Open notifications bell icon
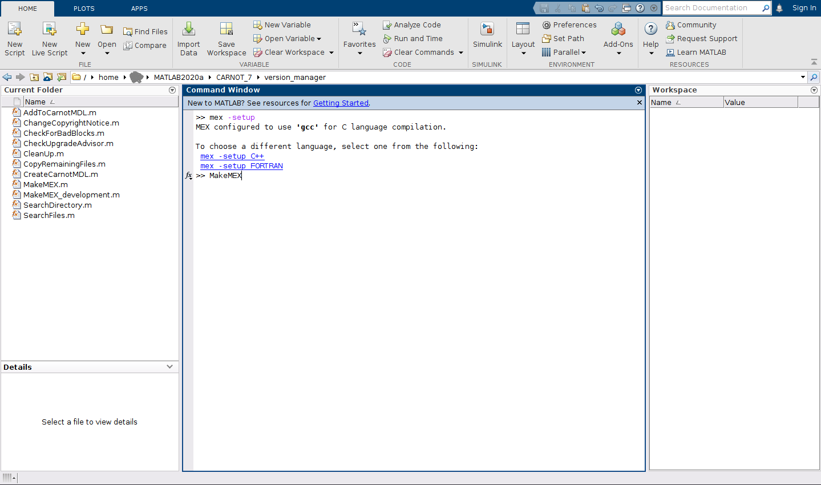This screenshot has width=821, height=485. pos(779,8)
